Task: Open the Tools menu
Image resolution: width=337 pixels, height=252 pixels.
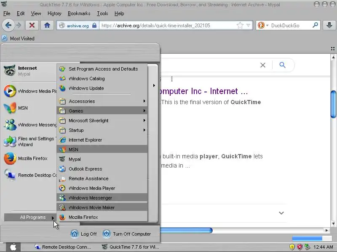Action: (x=102, y=13)
